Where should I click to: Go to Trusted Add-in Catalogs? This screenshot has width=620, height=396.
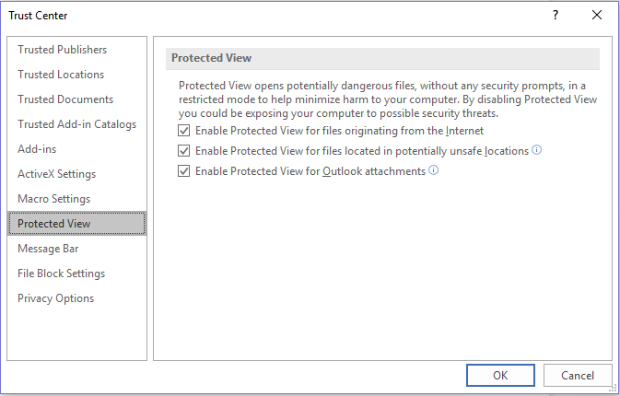click(x=76, y=124)
